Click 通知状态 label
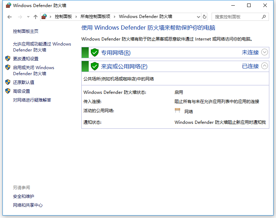Screen dimensions: 276x218 tap(92, 122)
